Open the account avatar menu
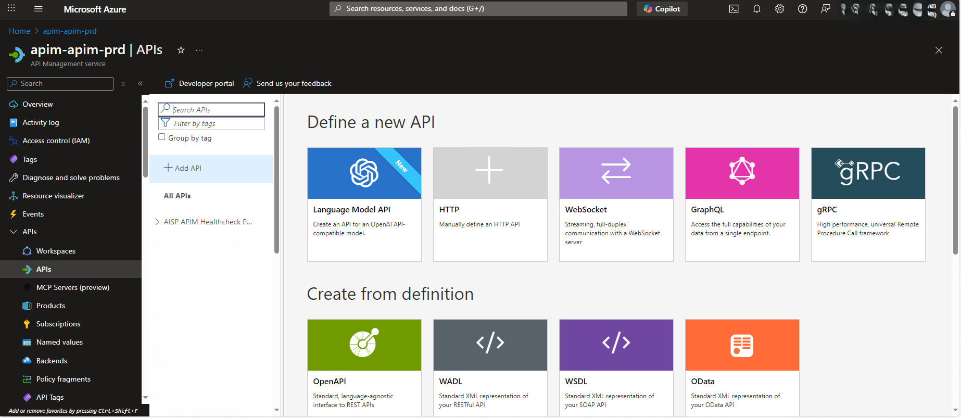 point(949,9)
